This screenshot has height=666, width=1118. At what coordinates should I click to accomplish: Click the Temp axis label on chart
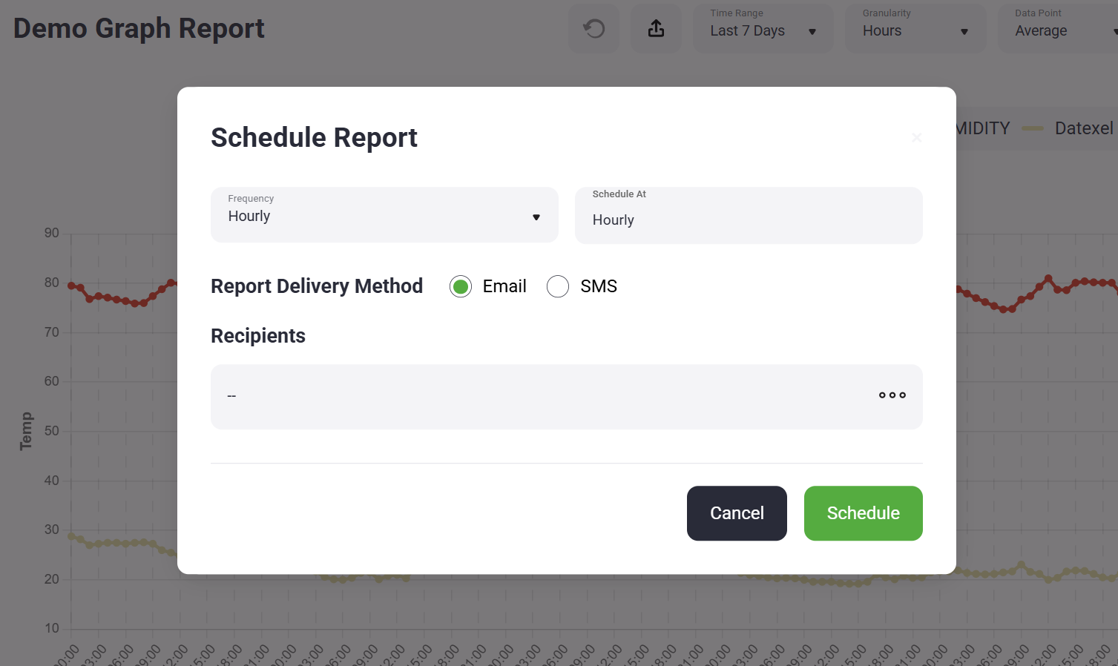(26, 431)
